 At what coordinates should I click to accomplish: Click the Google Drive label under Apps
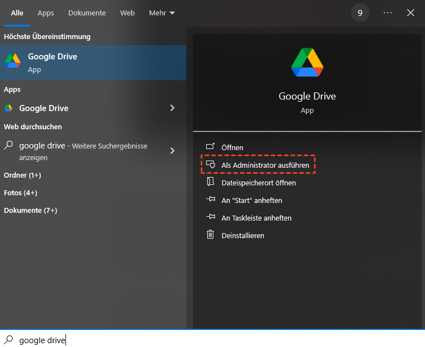point(43,108)
